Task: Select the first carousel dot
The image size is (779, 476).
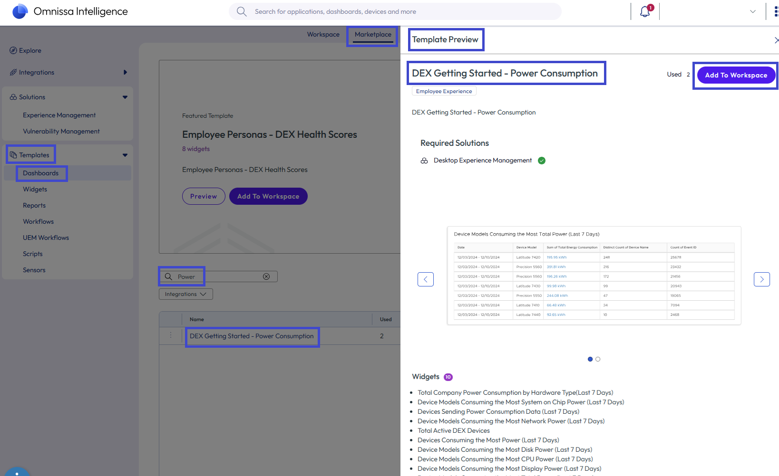Action: coord(590,359)
